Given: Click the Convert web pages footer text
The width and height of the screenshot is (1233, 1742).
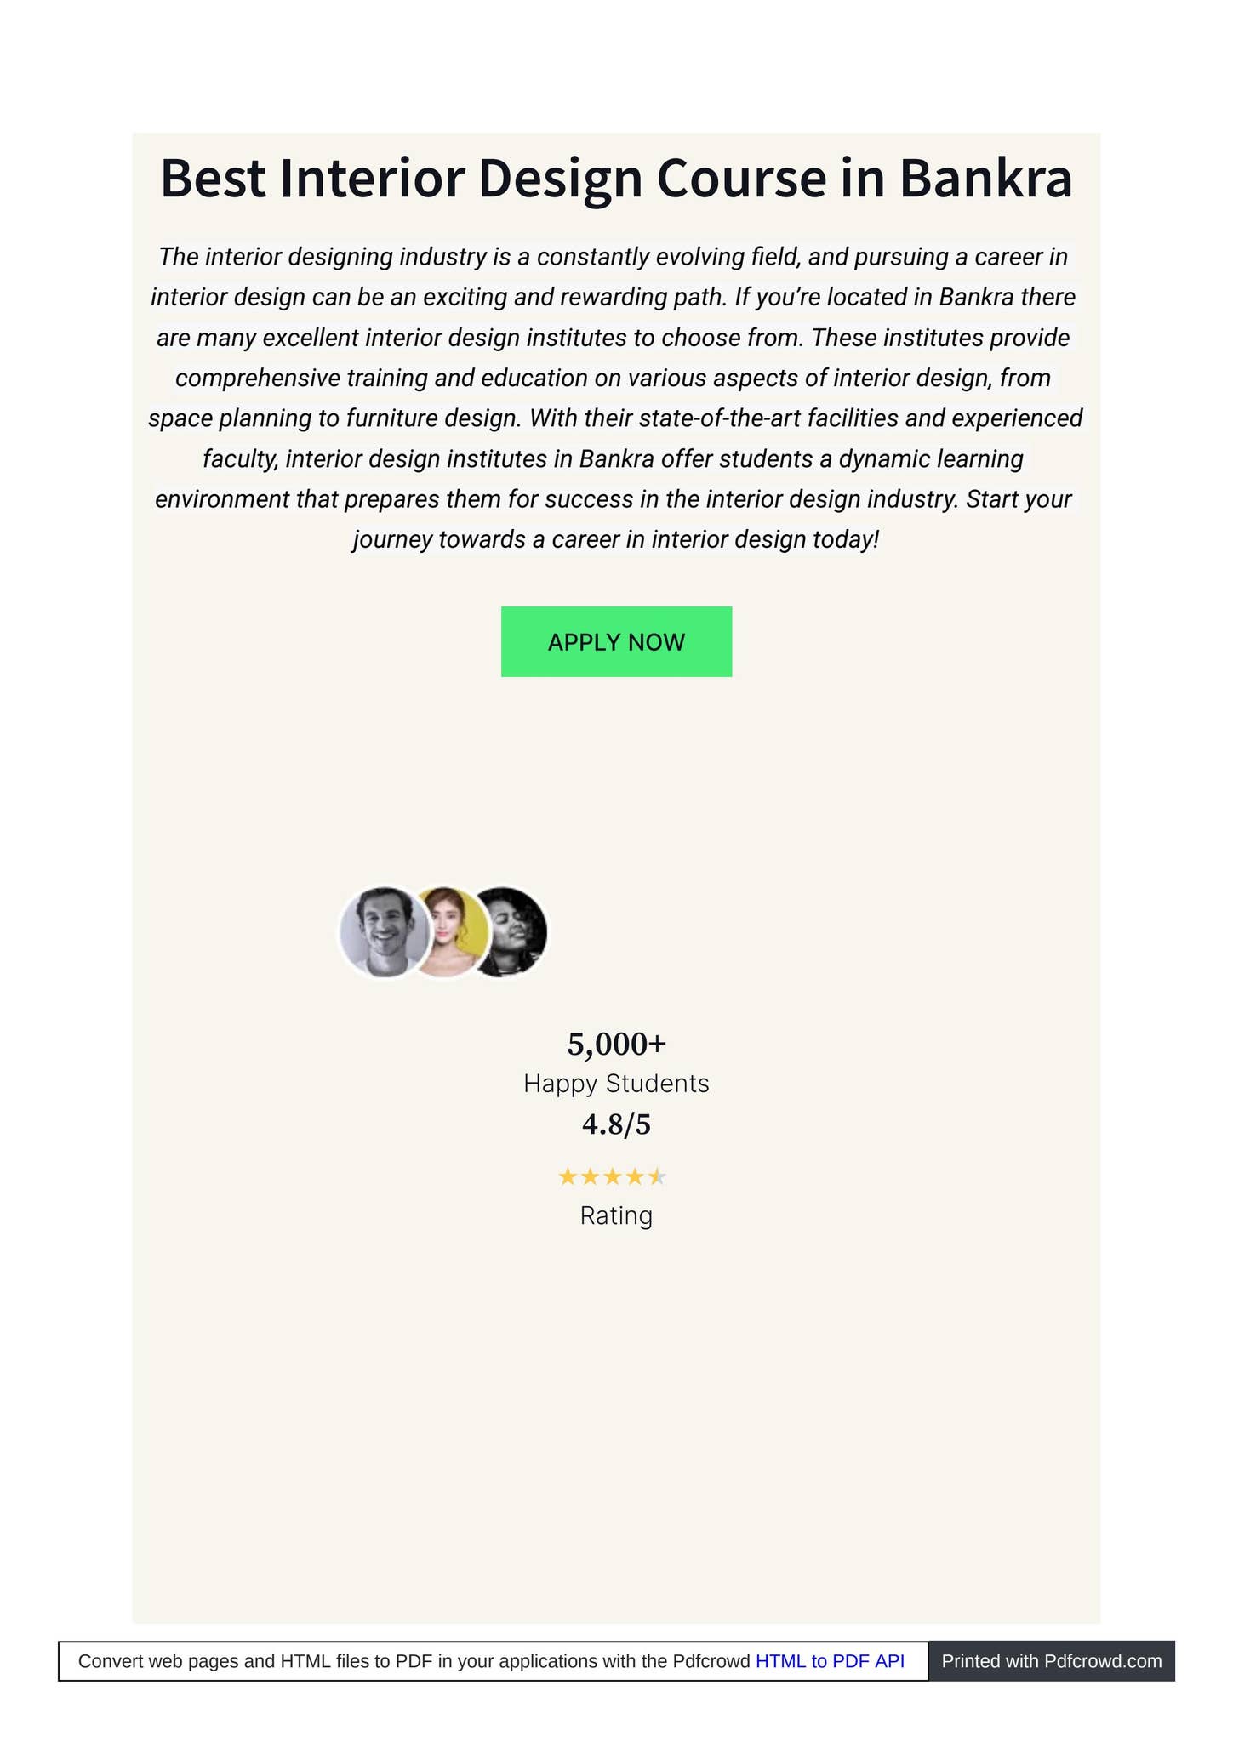Looking at the screenshot, I should tap(414, 1661).
